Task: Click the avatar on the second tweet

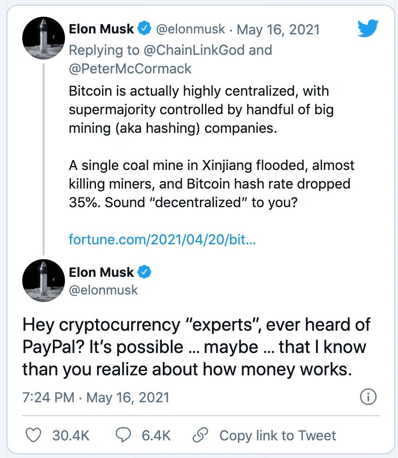Action: [x=43, y=281]
